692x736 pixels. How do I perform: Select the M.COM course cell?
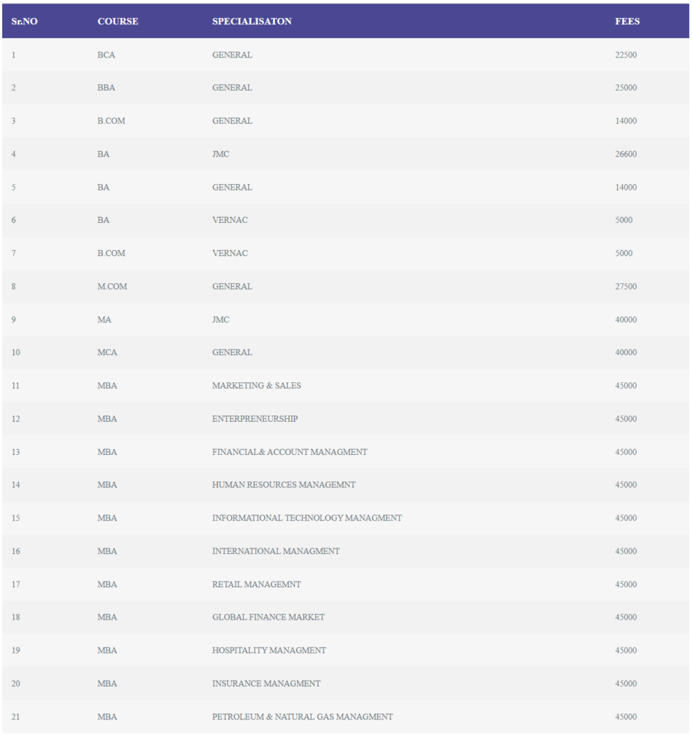(x=112, y=286)
